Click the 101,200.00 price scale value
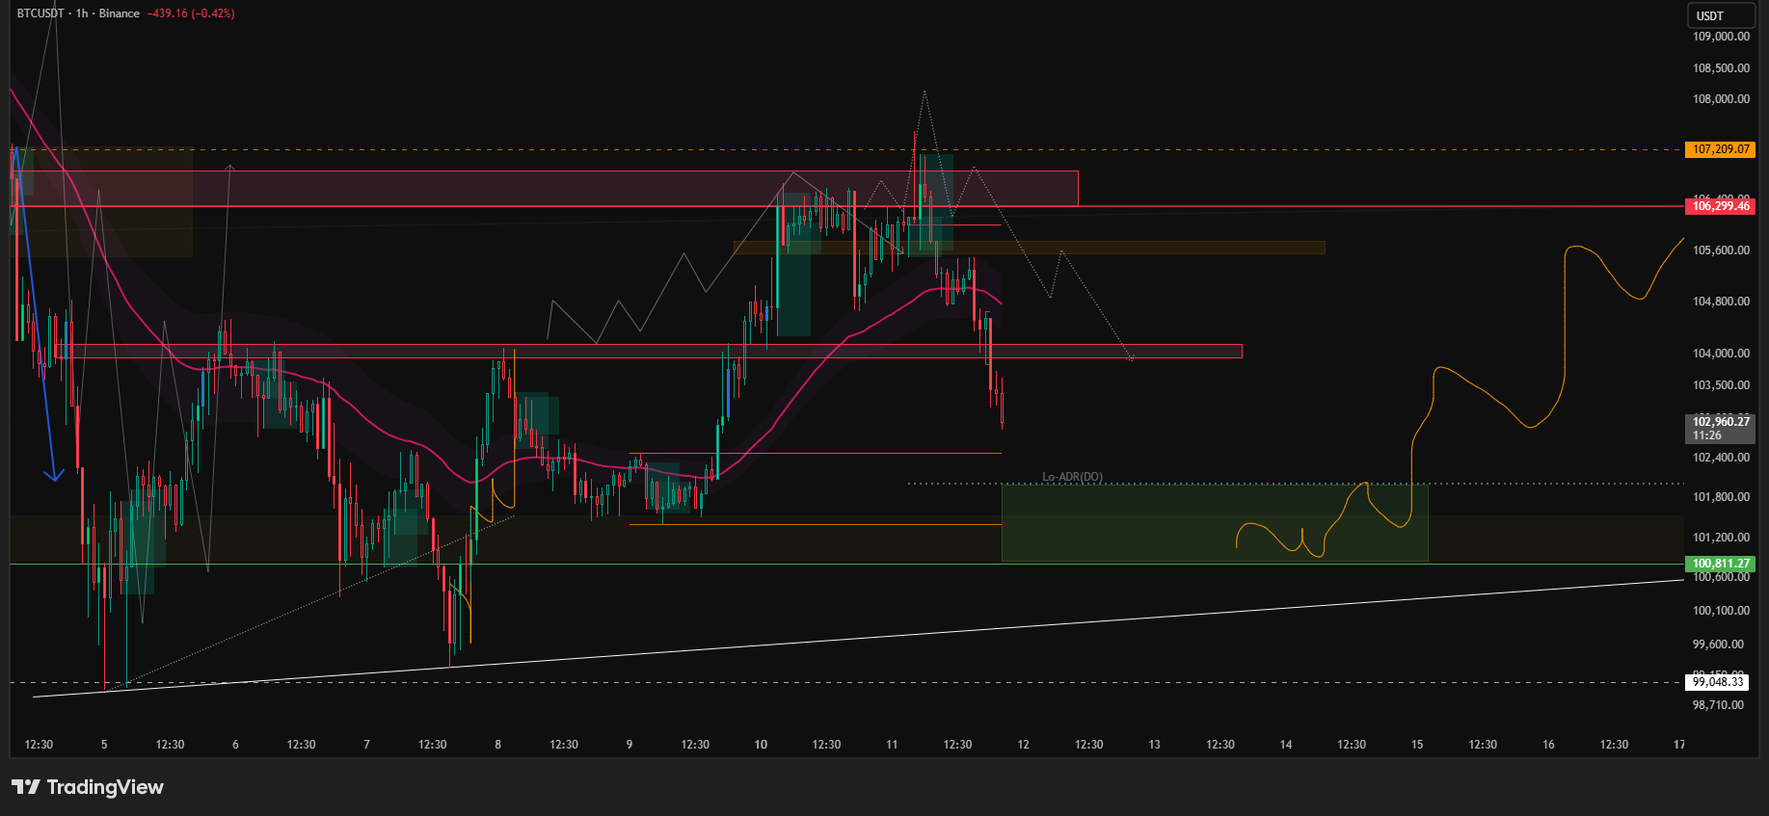 tap(1721, 538)
